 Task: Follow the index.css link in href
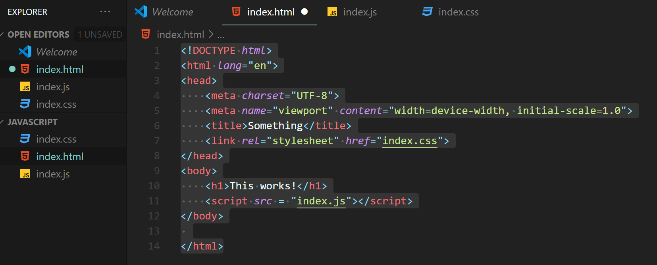tap(410, 141)
